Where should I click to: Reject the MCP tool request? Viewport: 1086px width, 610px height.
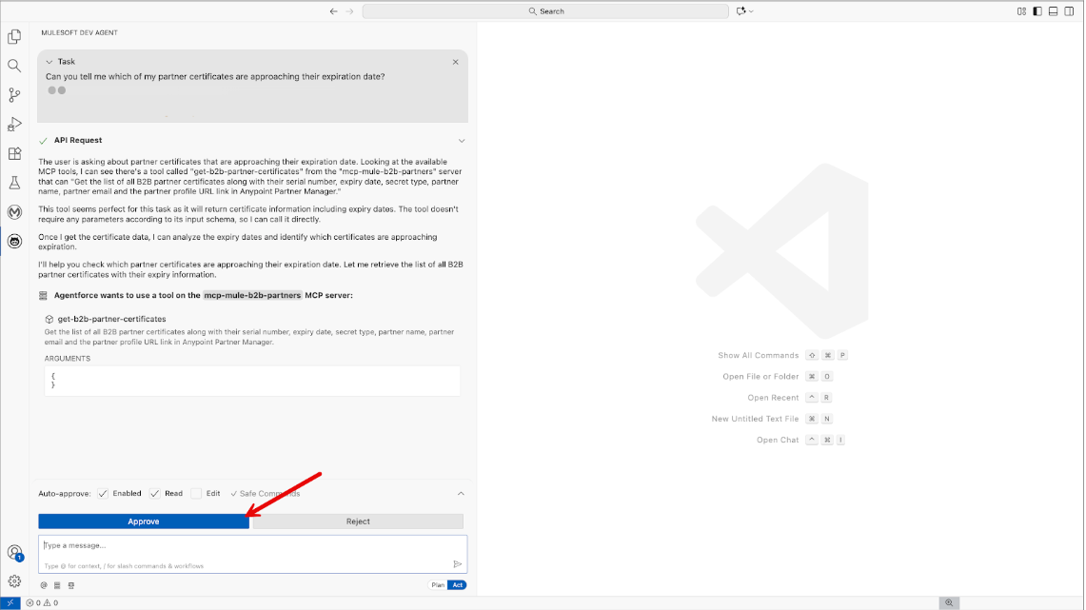358,521
